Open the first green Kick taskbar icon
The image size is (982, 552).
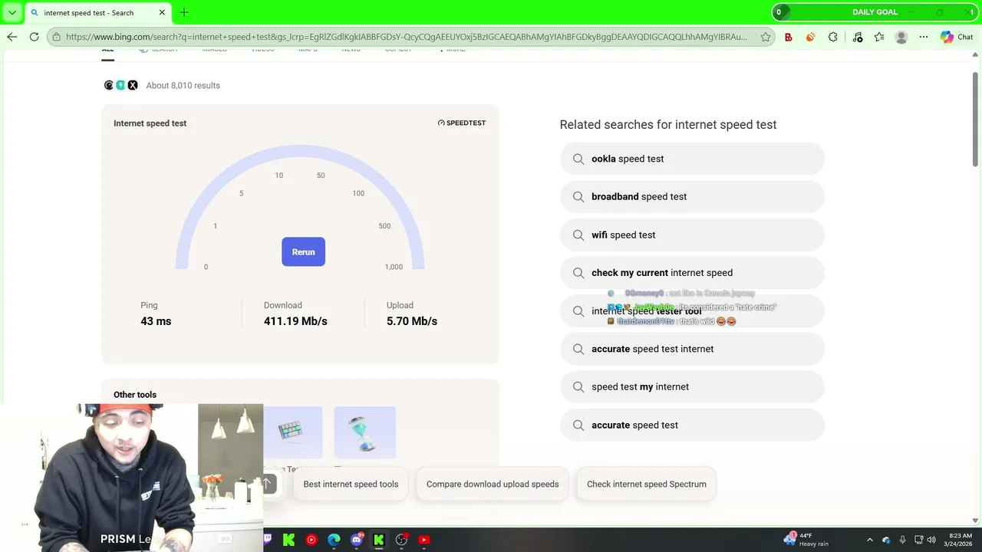pos(289,540)
